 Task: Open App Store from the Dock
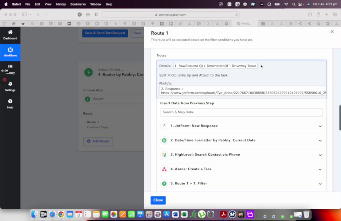coord(167,215)
